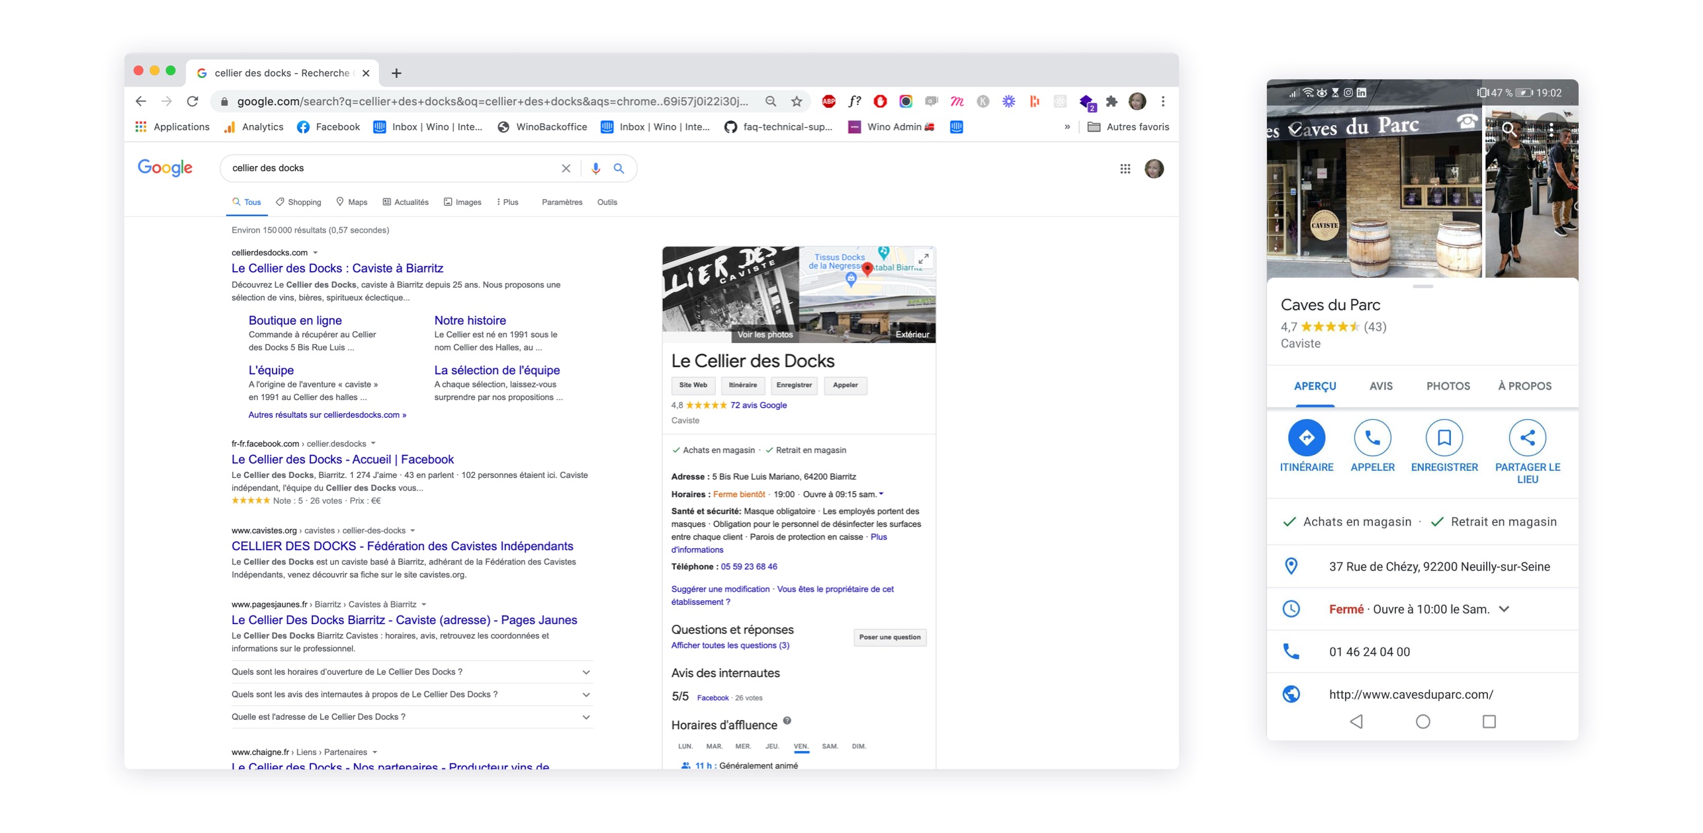
Task: Open the Google account avatar
Action: pyautogui.click(x=1154, y=169)
